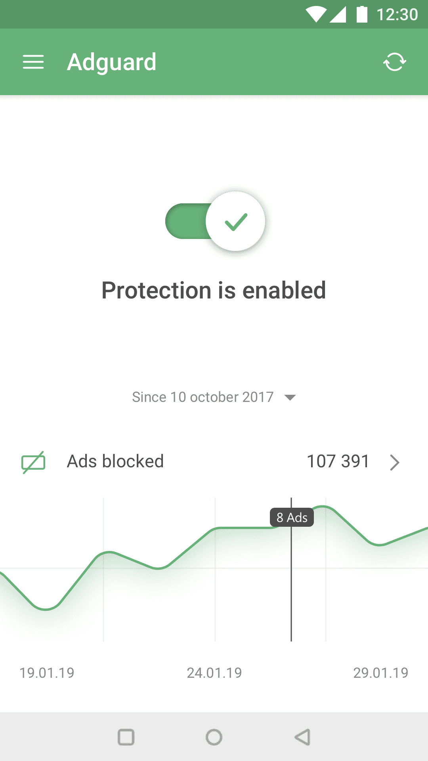Screen dimensions: 428x761
Task: Select the 19.01.19 date label
Action: (x=47, y=673)
